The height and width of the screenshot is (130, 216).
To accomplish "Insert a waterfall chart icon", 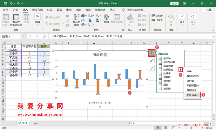I will click(98, 16).
